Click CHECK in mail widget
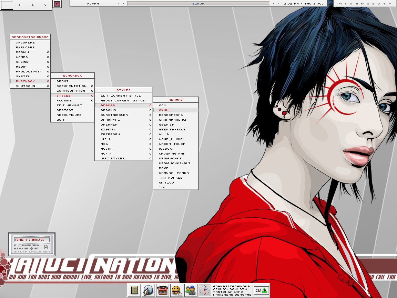 click(35, 252)
